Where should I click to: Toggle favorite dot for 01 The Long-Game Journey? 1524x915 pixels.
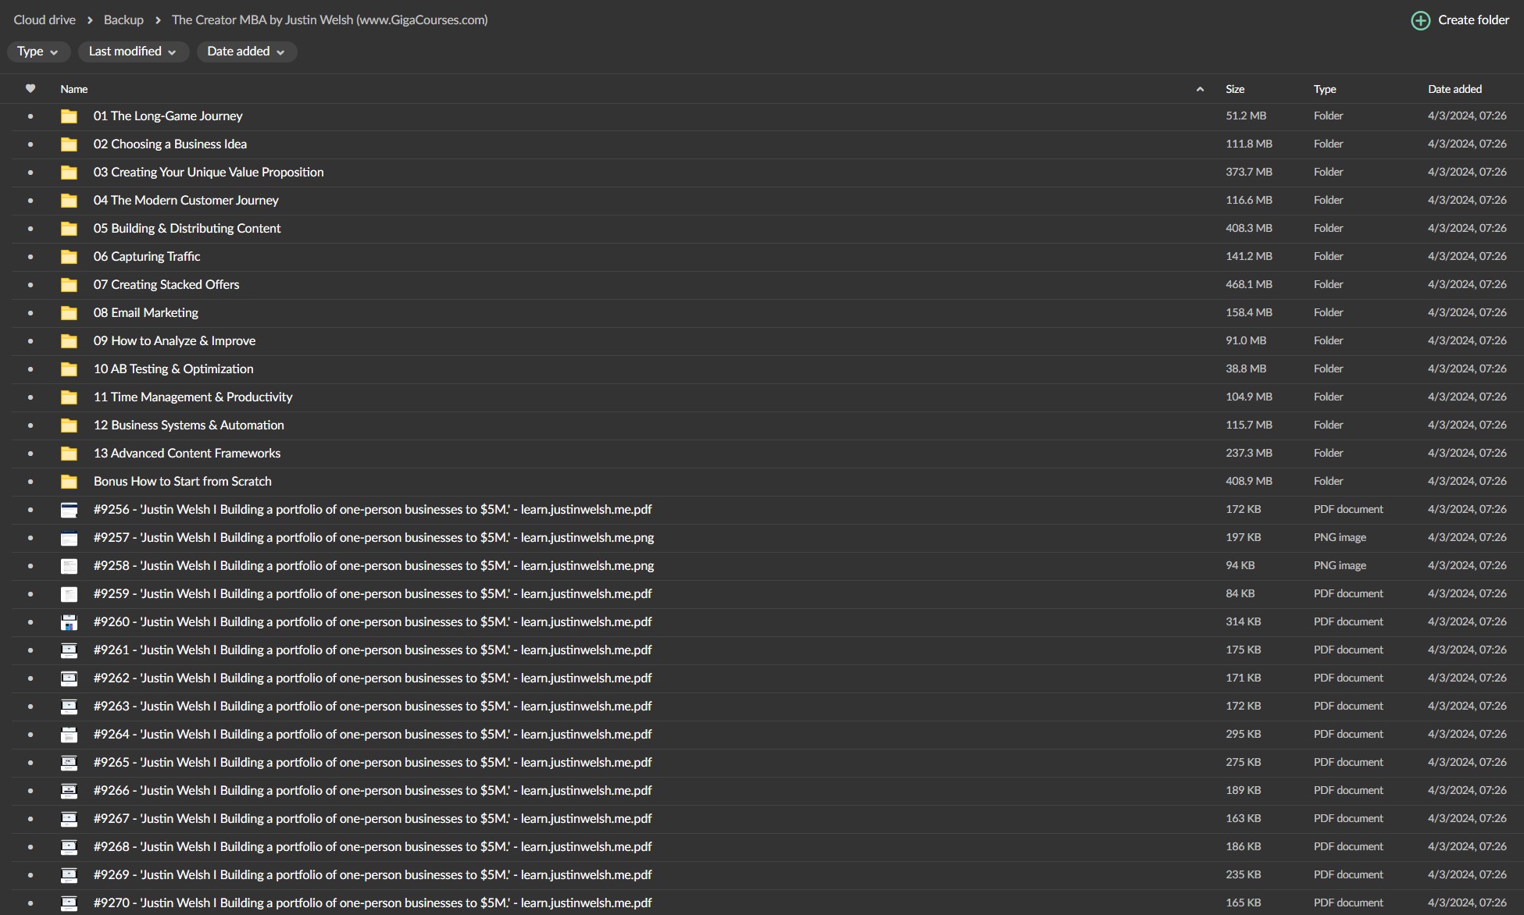coord(30,116)
